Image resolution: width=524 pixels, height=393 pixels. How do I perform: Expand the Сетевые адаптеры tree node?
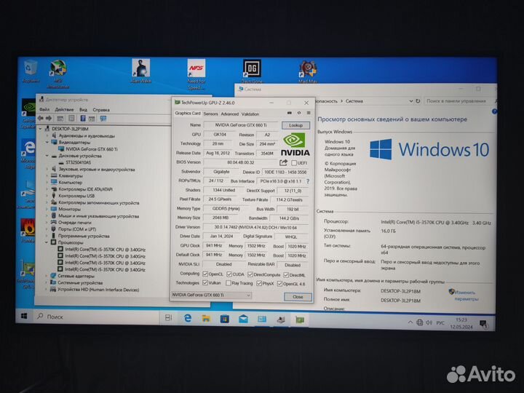pos(47,276)
